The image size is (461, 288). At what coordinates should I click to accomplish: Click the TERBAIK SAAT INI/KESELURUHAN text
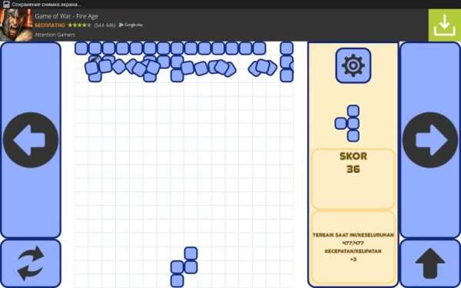pos(353,235)
